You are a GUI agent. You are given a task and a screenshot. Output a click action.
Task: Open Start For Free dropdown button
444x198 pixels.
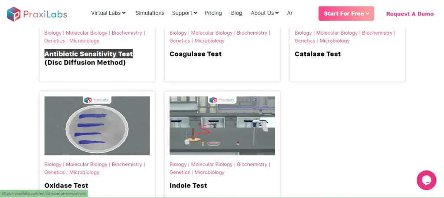point(346,13)
